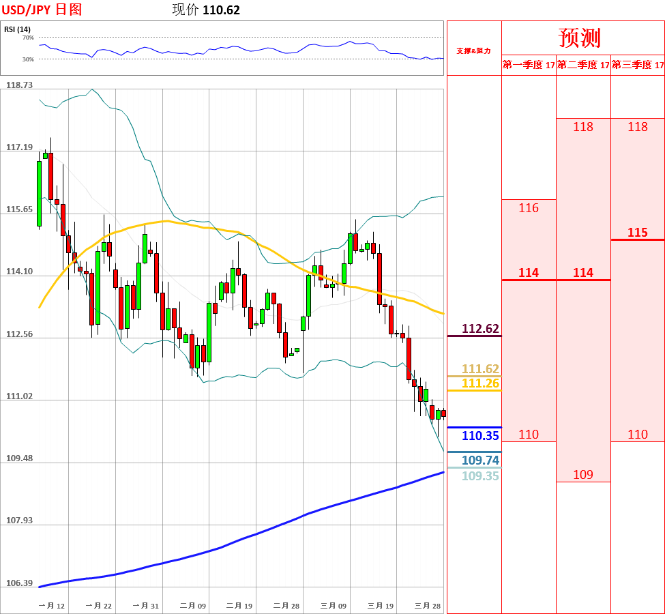This screenshot has height=614, width=665.
Task: Click the 109.74 support level label
Action: click(480, 460)
